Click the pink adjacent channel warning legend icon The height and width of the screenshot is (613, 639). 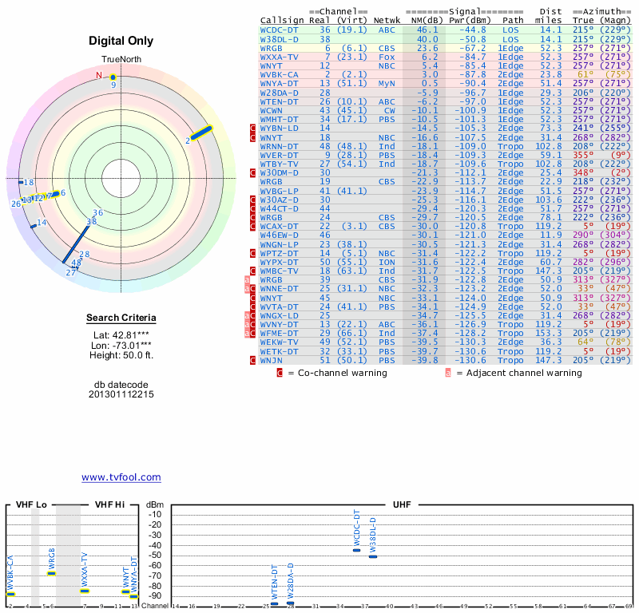pos(448,373)
